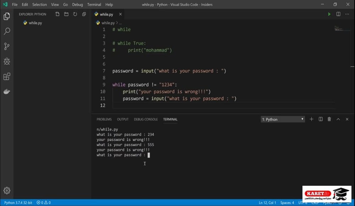Screen dimensions: 355x206
Task: Click the VS Code logo icon
Action: (x=5, y=4)
